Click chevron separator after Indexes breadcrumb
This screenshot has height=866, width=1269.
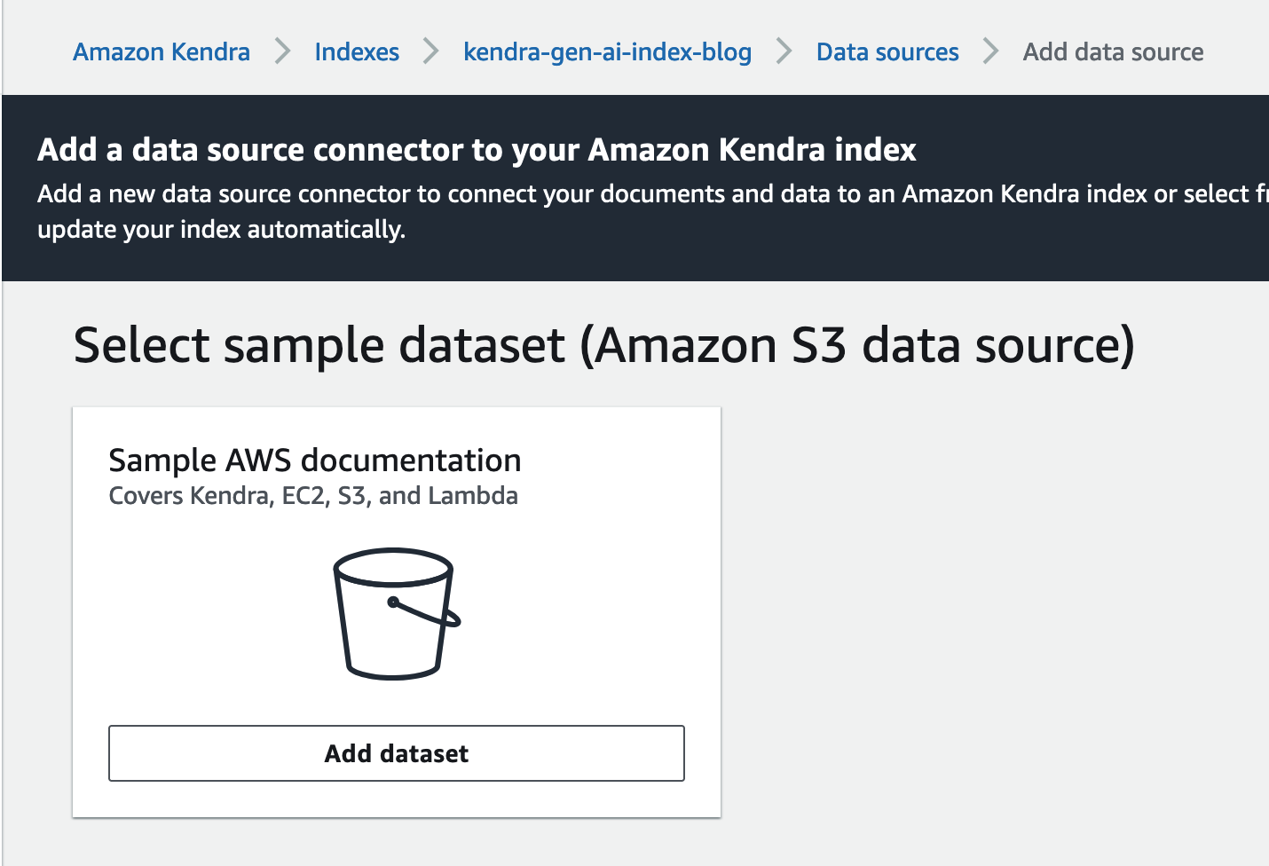coord(431,51)
